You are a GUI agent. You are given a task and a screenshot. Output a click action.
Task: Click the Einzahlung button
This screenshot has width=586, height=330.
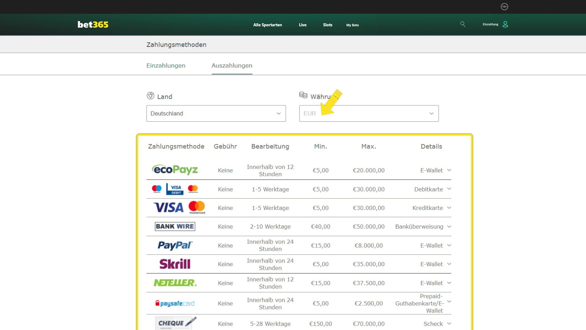(490, 24)
